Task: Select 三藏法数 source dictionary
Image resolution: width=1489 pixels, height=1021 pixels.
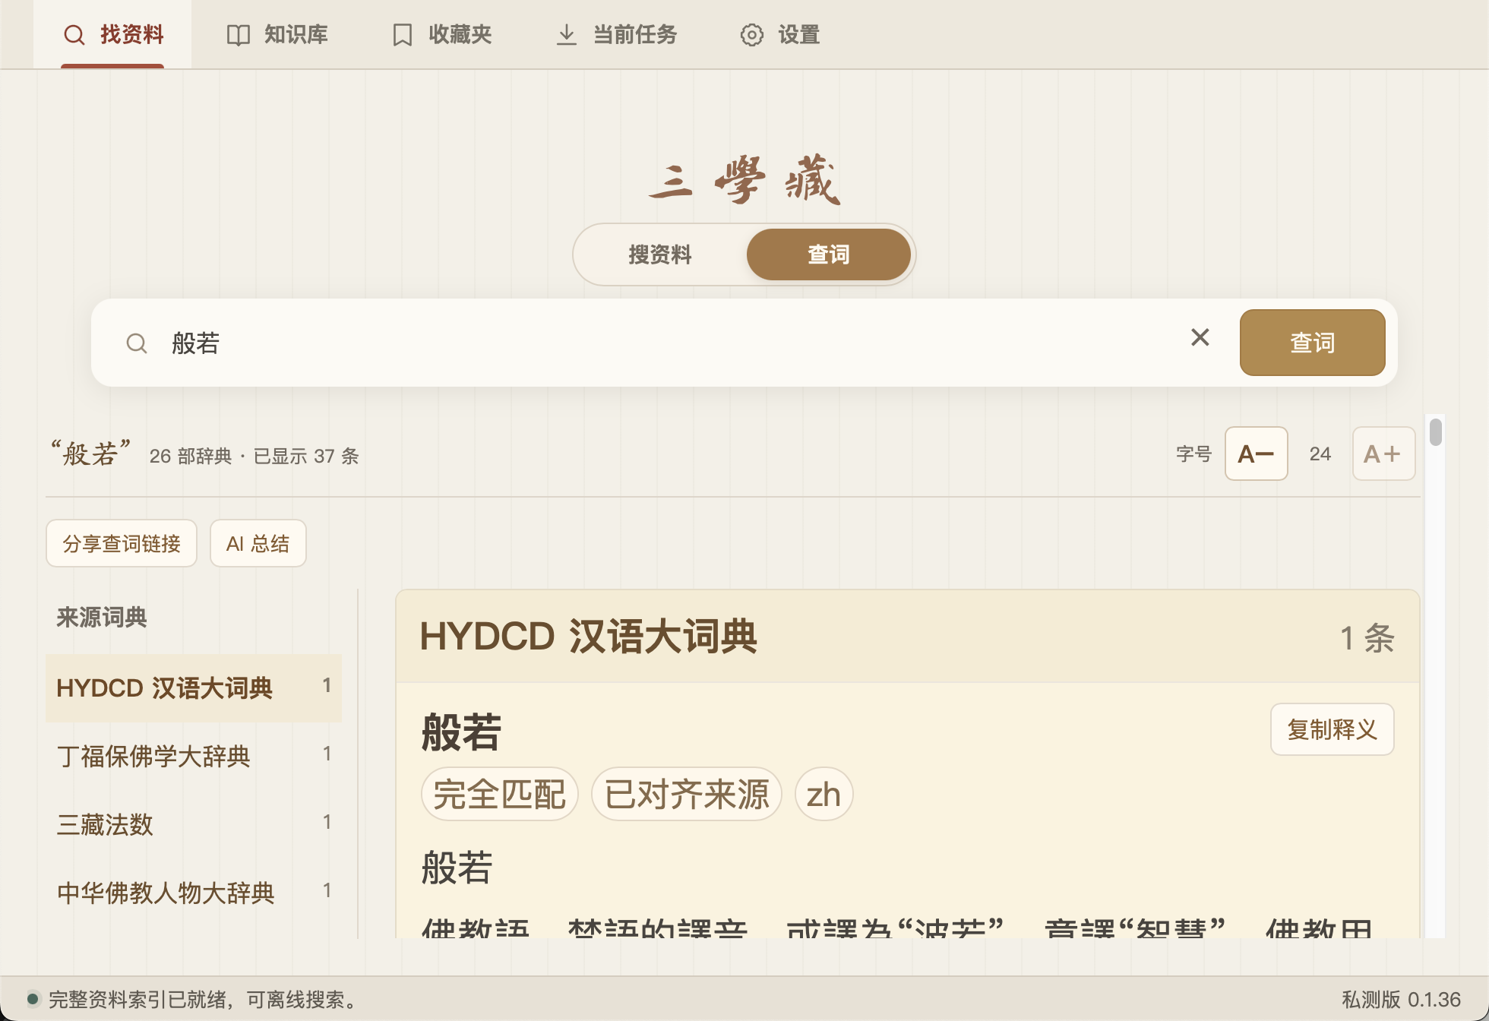Action: 194,825
